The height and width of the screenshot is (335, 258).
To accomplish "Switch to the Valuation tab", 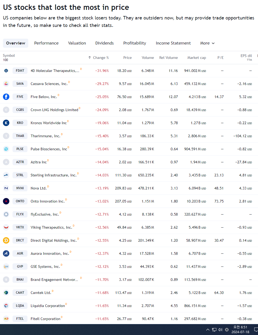I will click(x=77, y=43).
